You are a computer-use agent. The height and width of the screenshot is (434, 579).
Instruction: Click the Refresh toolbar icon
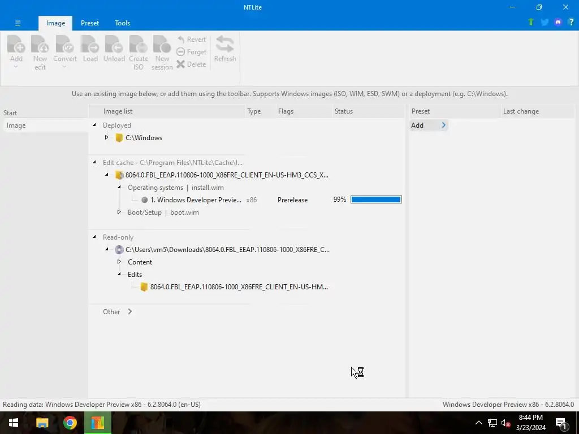[x=225, y=44]
